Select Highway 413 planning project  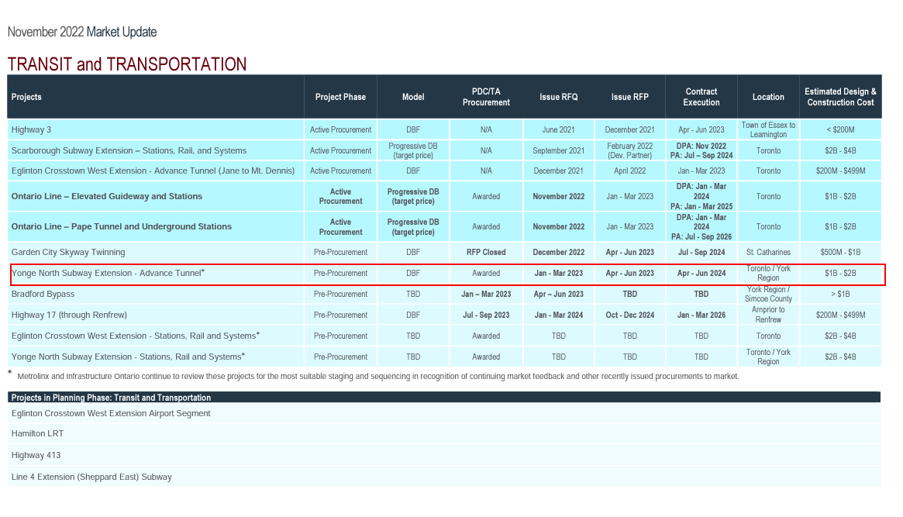36,455
